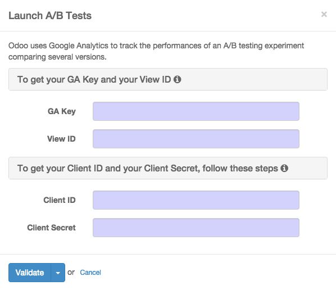Click the 'GA Key' field label
Viewport: 336px width, 290px height.
(62, 111)
